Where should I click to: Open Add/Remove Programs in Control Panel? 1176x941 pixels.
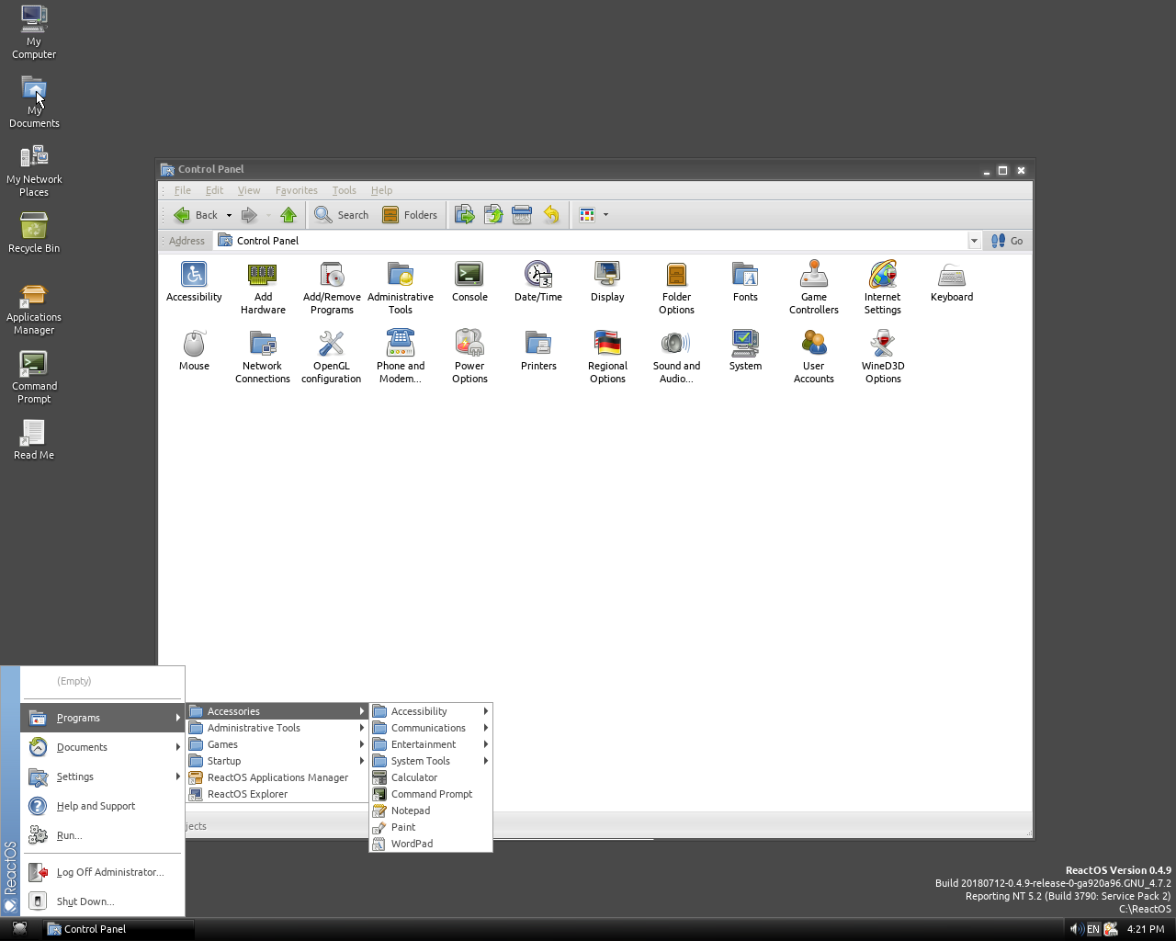(332, 288)
